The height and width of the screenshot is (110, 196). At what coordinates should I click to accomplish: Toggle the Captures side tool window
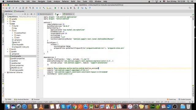[3, 41]
